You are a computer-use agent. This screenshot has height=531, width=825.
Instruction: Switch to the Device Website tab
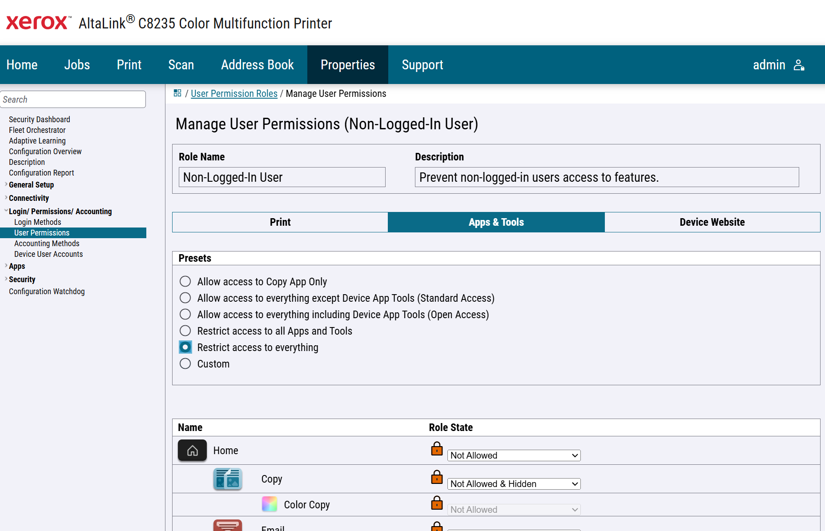(712, 222)
